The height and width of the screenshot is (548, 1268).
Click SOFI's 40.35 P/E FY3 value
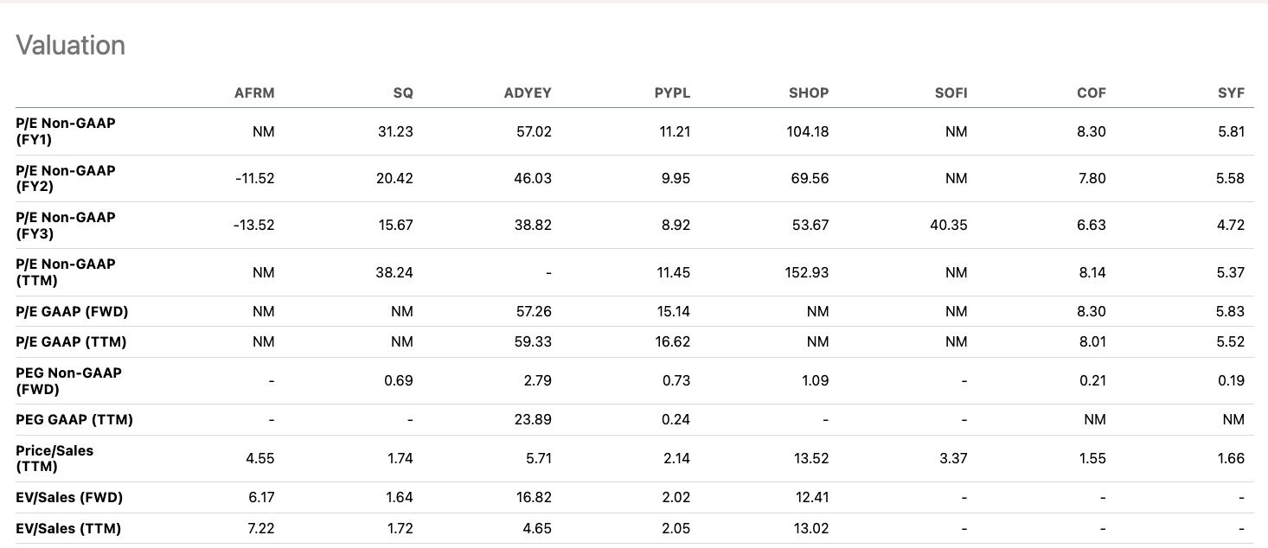(948, 225)
